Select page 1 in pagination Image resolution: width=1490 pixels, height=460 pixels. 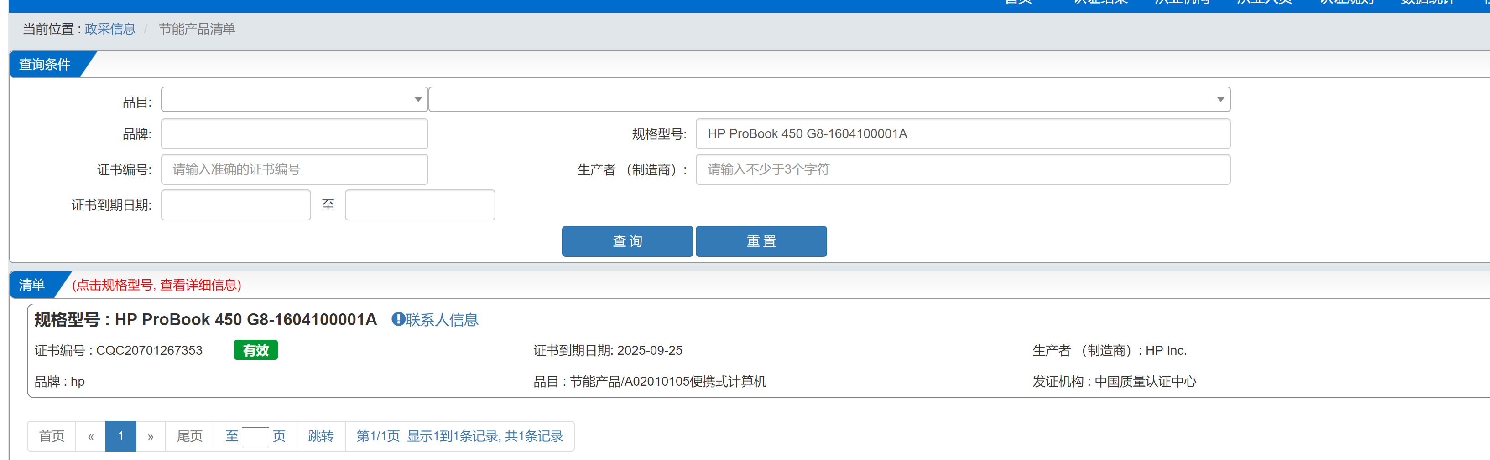point(121,436)
